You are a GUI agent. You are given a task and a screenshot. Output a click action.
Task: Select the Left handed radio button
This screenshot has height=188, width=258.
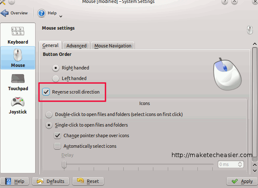coord(55,78)
